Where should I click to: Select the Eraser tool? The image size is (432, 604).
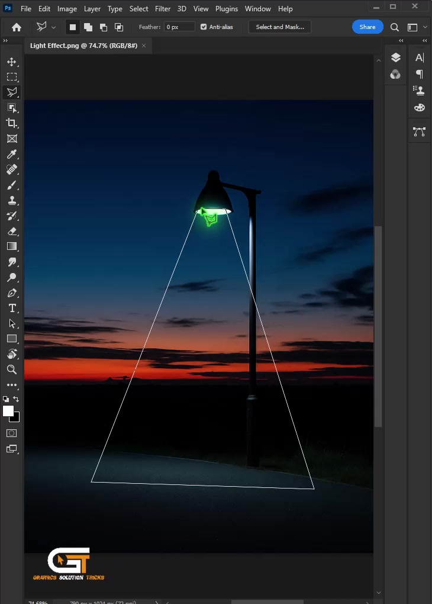click(12, 231)
